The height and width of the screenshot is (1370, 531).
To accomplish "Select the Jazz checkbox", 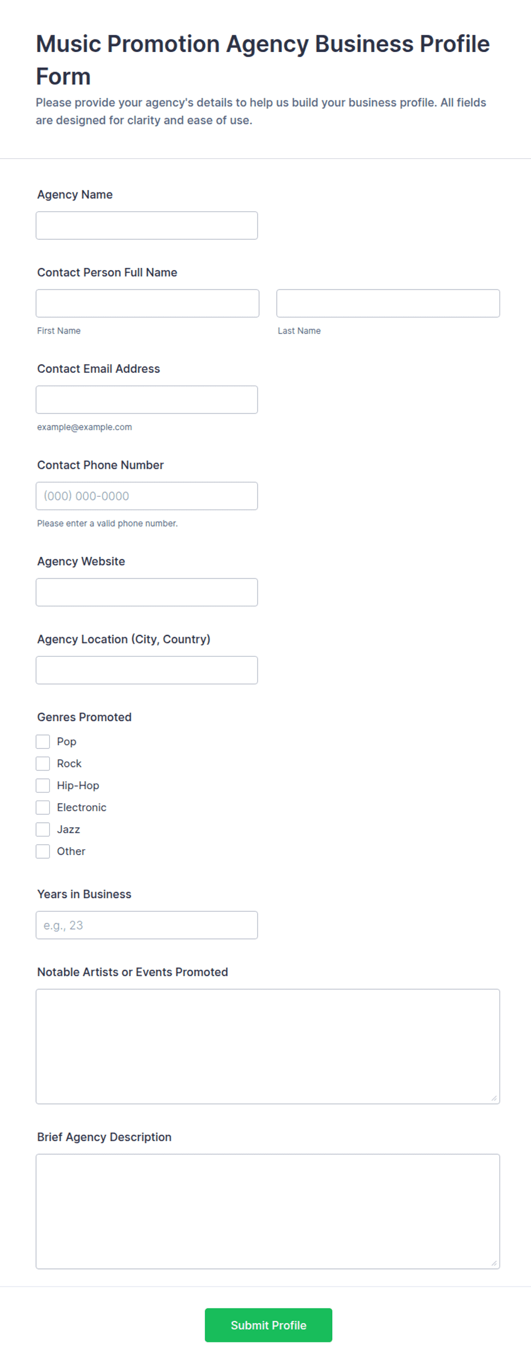I will point(43,829).
